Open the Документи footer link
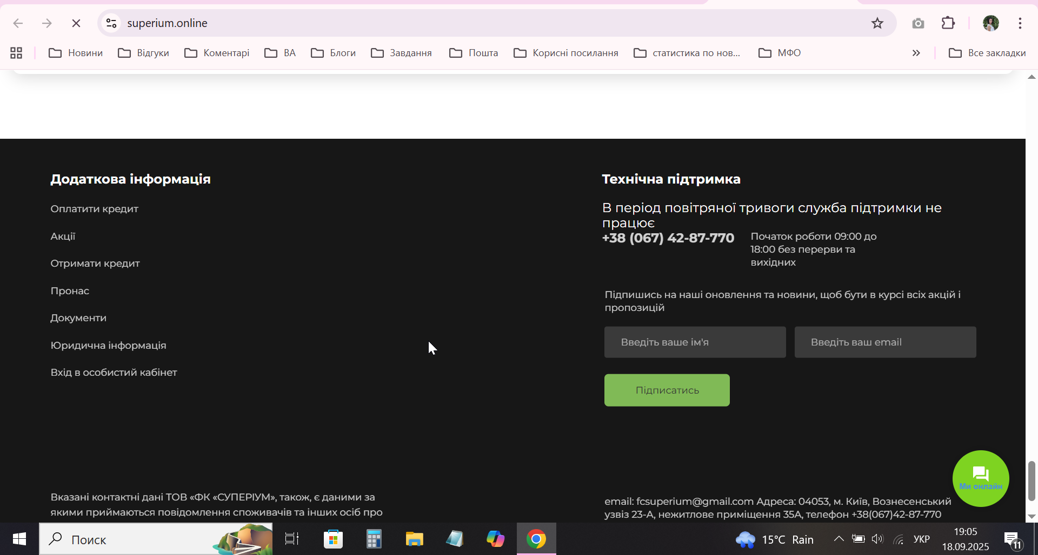 point(78,318)
